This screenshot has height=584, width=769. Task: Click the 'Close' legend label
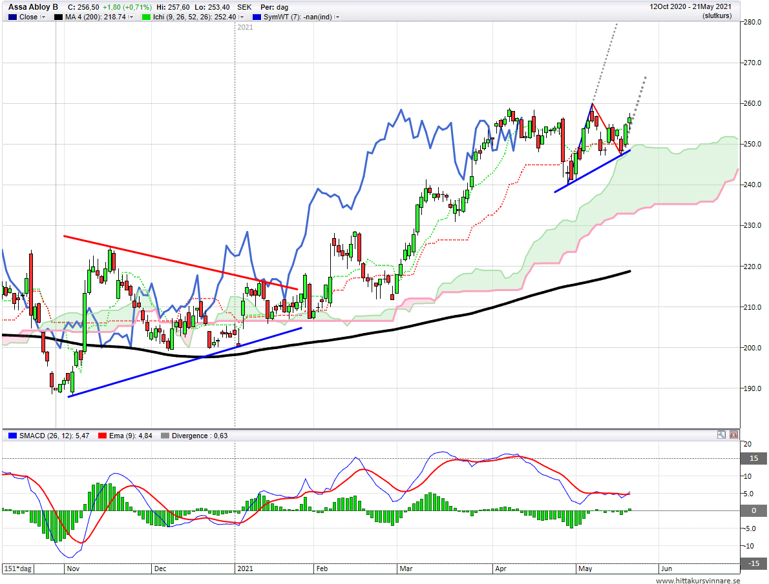[28, 17]
